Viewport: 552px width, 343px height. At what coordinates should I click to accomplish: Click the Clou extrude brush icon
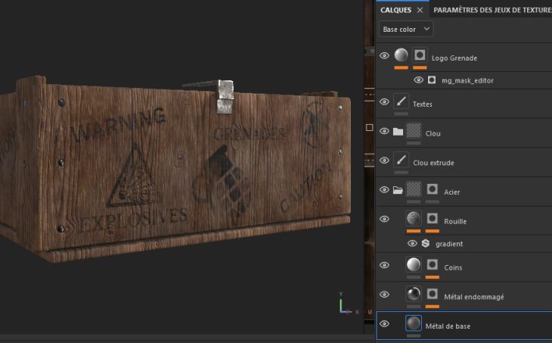tap(401, 160)
